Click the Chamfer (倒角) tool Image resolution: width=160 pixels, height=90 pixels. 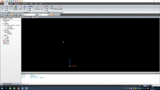point(51,6)
